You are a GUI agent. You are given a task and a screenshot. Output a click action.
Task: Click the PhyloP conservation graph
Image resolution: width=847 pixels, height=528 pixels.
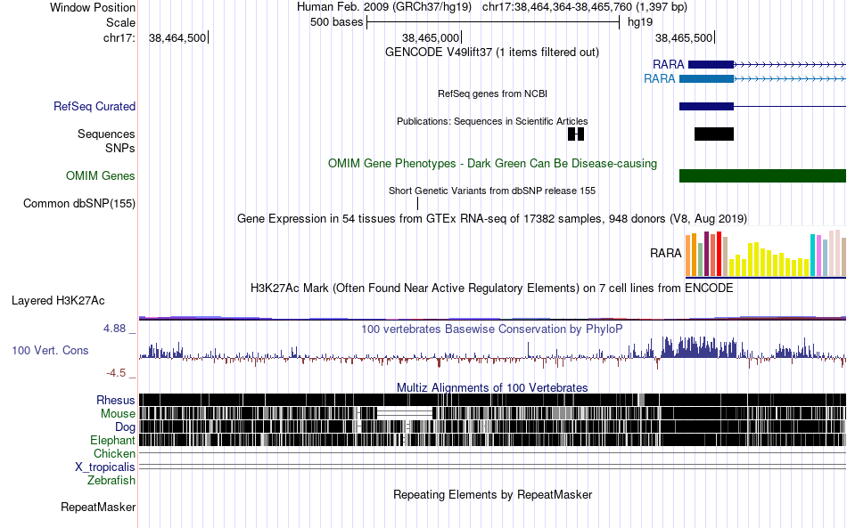(493, 353)
